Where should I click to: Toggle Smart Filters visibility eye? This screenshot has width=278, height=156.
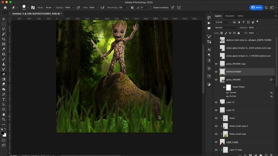point(224,87)
